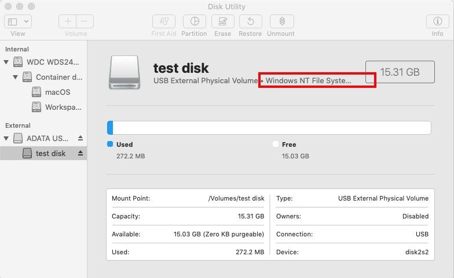
Task: Select test disk in the sidebar
Action: click(50, 153)
